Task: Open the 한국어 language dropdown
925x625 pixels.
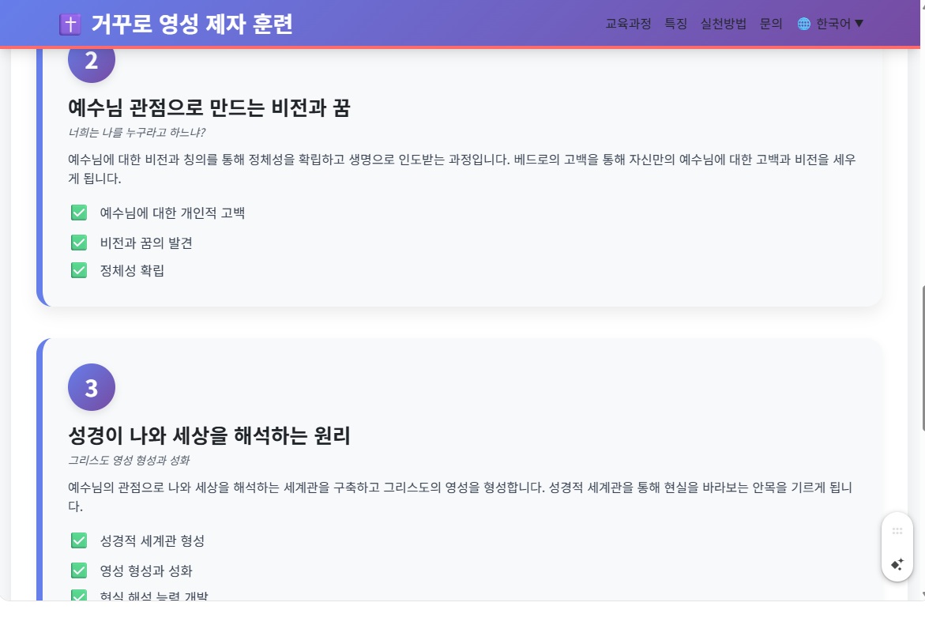Action: point(831,24)
